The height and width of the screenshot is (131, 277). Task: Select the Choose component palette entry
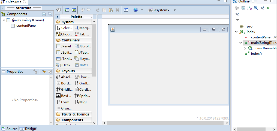(64, 34)
